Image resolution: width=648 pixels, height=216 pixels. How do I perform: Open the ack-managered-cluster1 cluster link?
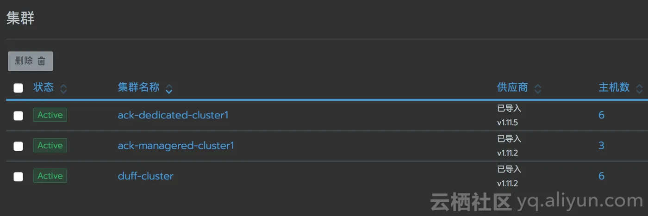pyautogui.click(x=176, y=146)
